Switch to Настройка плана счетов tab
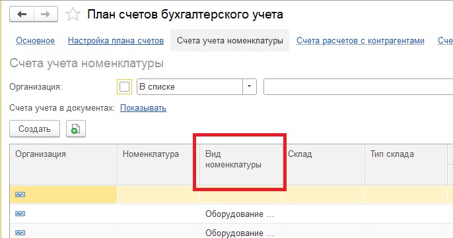Screen dimensions: 453x238 point(116,41)
